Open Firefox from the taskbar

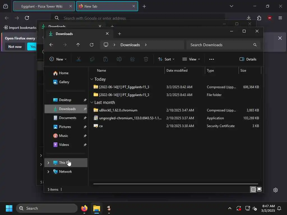tap(84, 208)
